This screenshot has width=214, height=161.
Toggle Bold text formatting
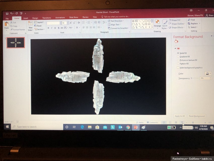48,28
